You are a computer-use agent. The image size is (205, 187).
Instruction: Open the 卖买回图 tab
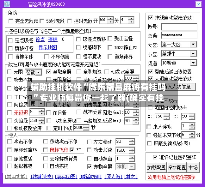[66, 177]
